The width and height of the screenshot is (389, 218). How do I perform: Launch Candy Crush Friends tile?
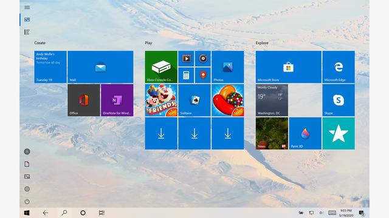[x=161, y=100]
